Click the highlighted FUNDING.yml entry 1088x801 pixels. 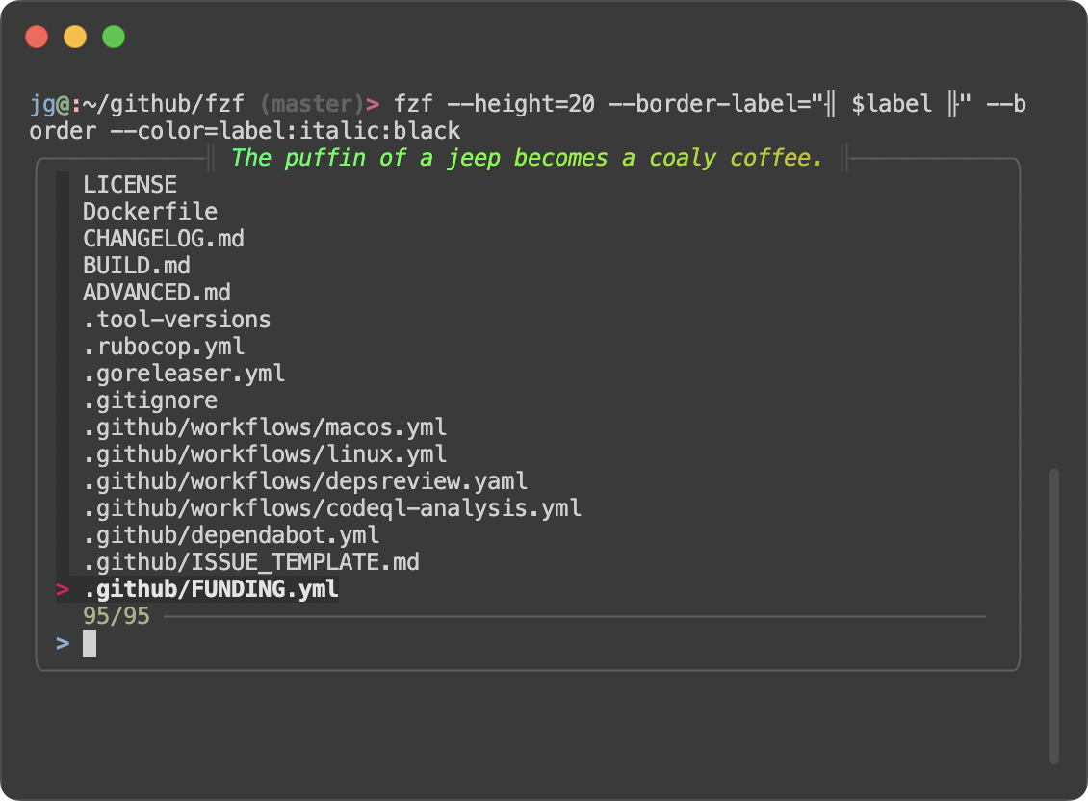coord(210,588)
